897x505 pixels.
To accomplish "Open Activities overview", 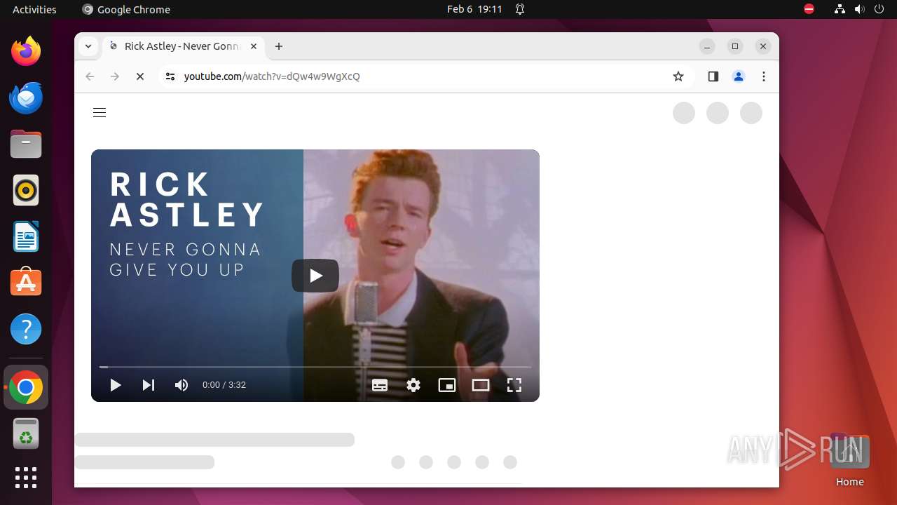I will [x=34, y=9].
